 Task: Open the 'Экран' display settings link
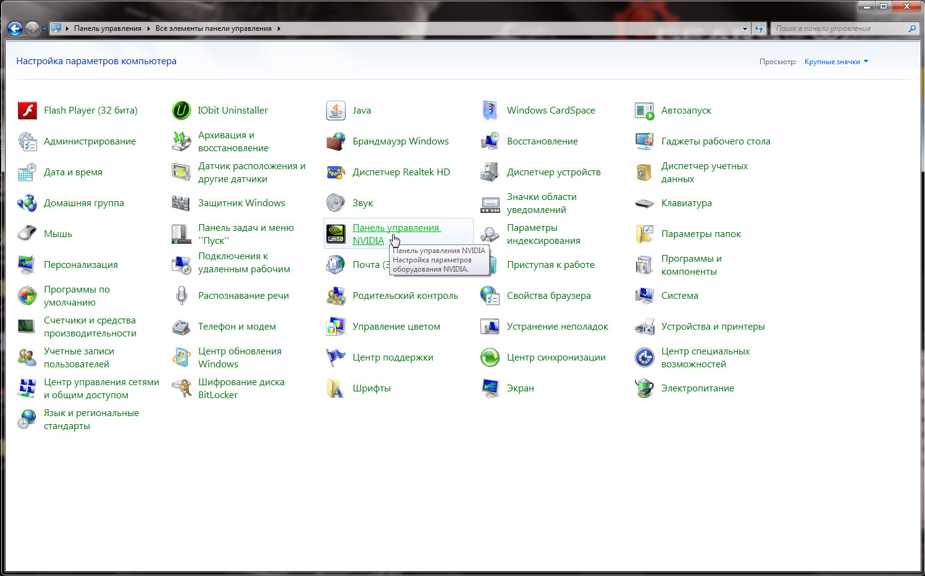(x=521, y=388)
